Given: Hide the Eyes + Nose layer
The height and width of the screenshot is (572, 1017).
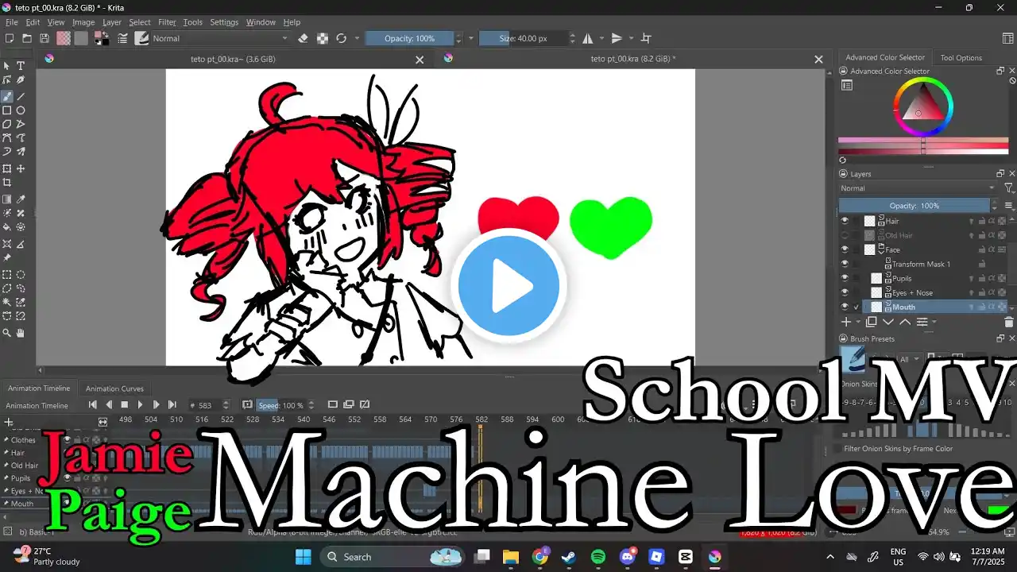Looking at the screenshot, I should coord(845,292).
